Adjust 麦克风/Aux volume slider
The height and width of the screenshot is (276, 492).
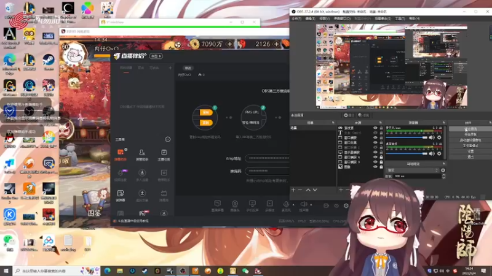pyautogui.click(x=407, y=137)
